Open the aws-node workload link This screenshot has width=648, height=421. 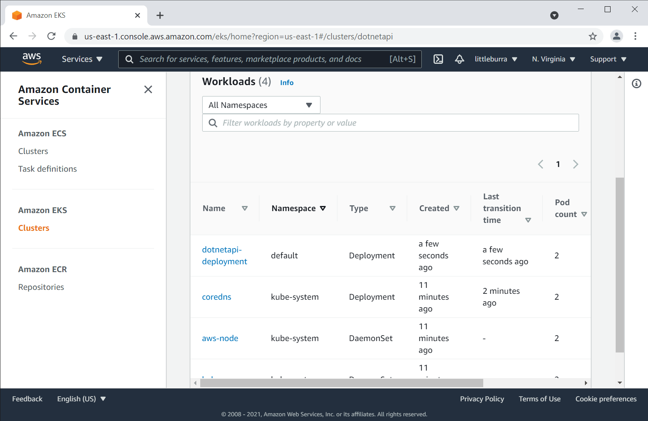pyautogui.click(x=220, y=338)
